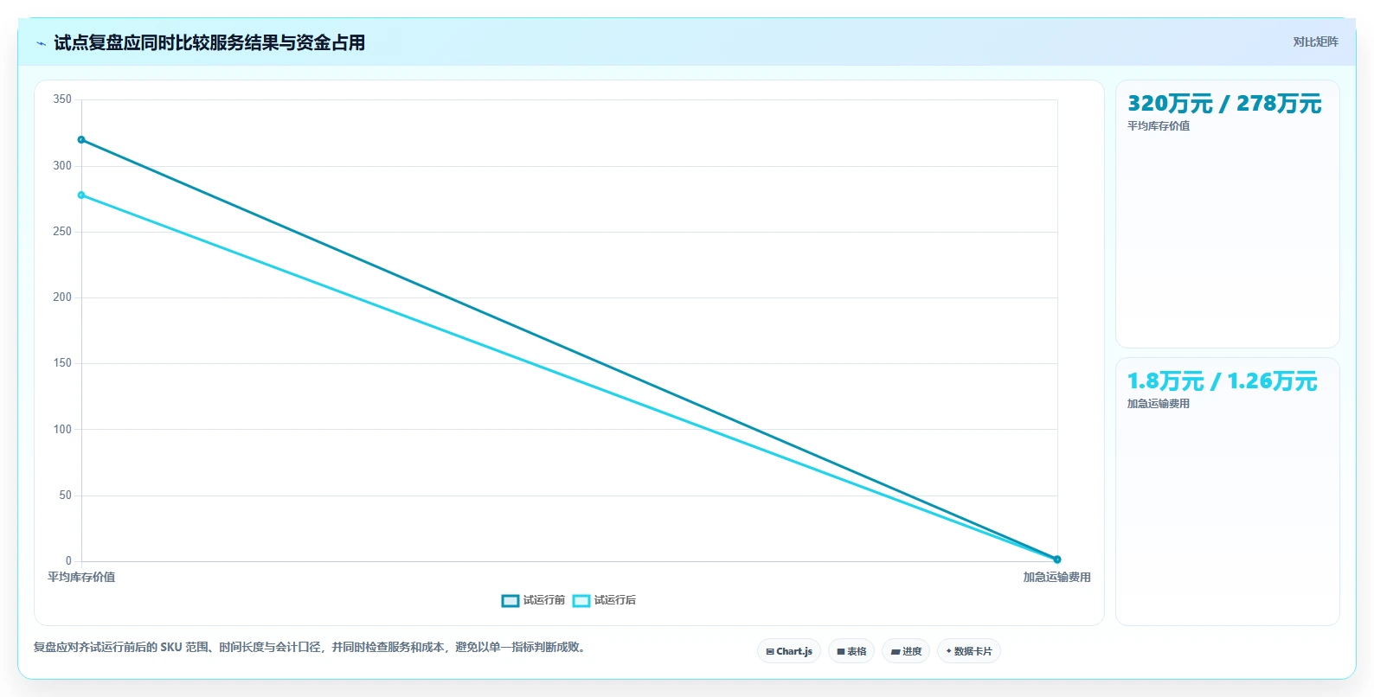The width and height of the screenshot is (1374, 697).
Task: Toggle the 试运行后 legend swatch
Action: pyautogui.click(x=581, y=601)
